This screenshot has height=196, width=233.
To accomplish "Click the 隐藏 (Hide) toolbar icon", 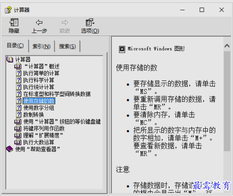I will (14, 23).
